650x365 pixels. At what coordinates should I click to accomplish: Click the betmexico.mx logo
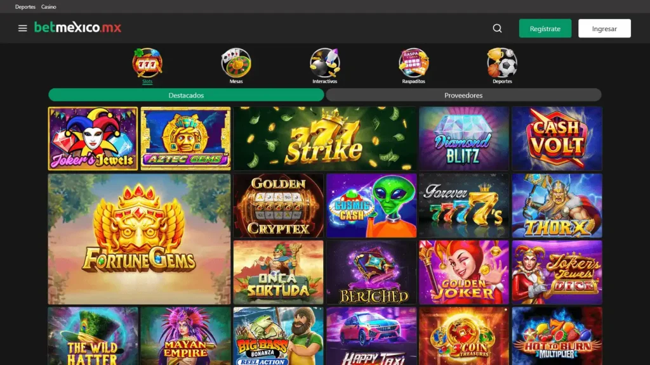tap(77, 27)
